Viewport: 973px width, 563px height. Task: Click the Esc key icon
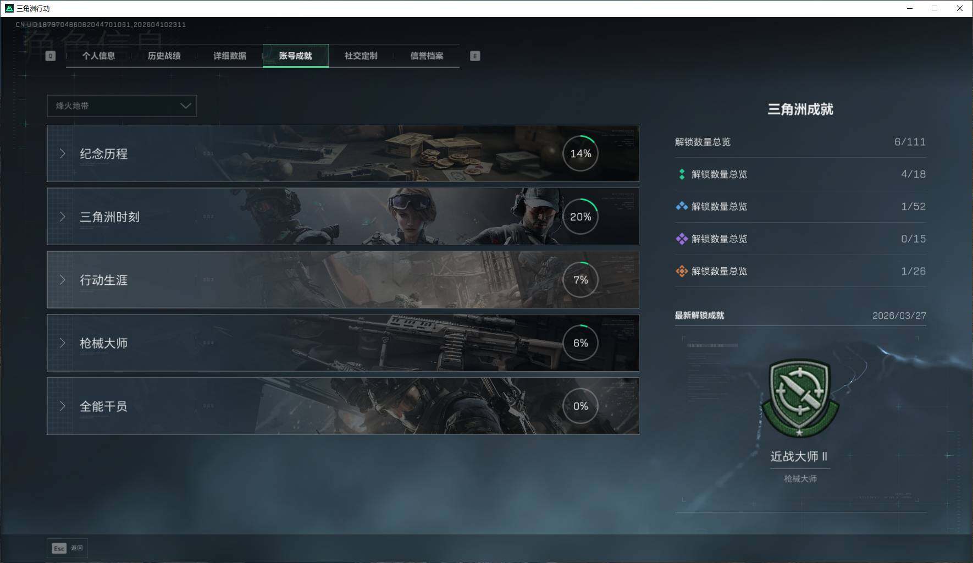(x=59, y=548)
